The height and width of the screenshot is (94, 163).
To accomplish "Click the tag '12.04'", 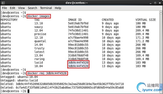I will click(x=38, y=30).
